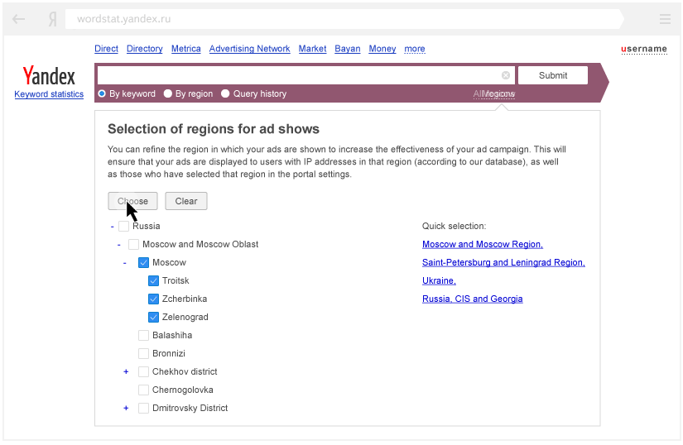Select the By keyword radio button
The image size is (683, 445).
click(x=102, y=93)
